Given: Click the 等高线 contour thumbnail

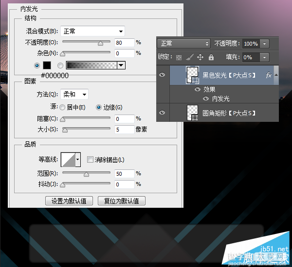Looking at the screenshot, I should (68, 159).
